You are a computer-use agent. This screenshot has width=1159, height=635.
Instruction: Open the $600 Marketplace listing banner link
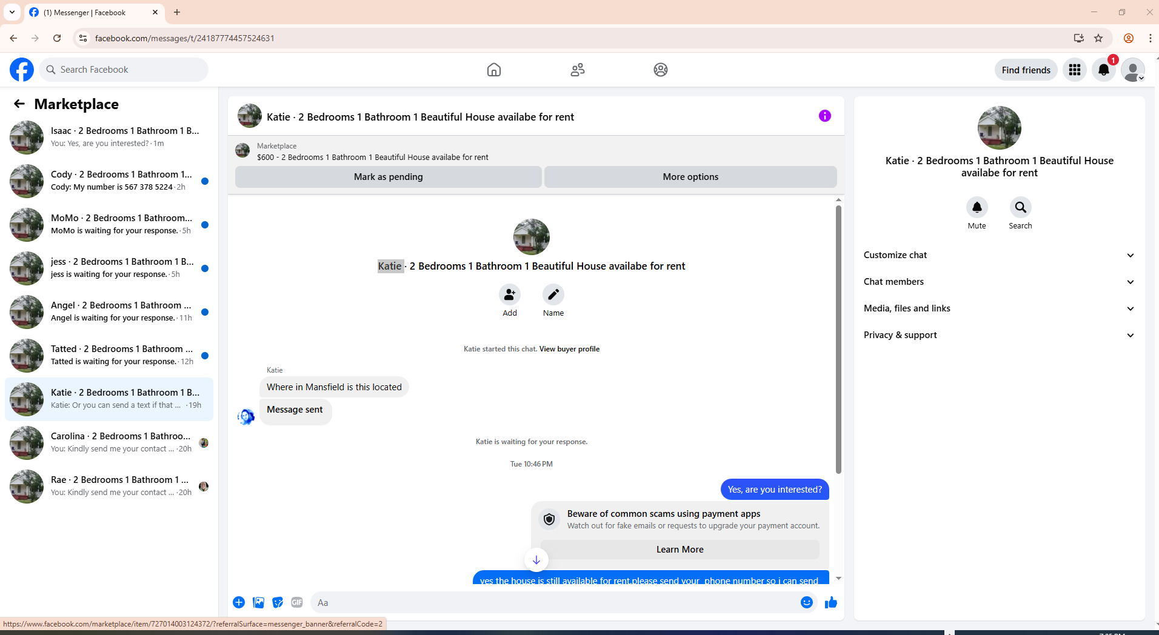(x=373, y=158)
